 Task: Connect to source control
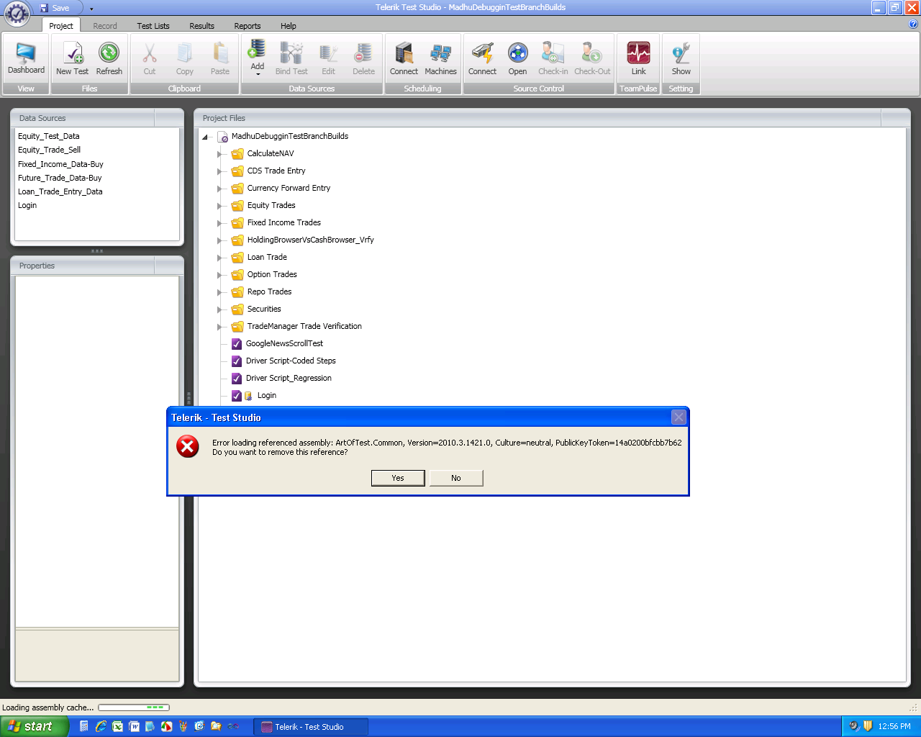(482, 59)
